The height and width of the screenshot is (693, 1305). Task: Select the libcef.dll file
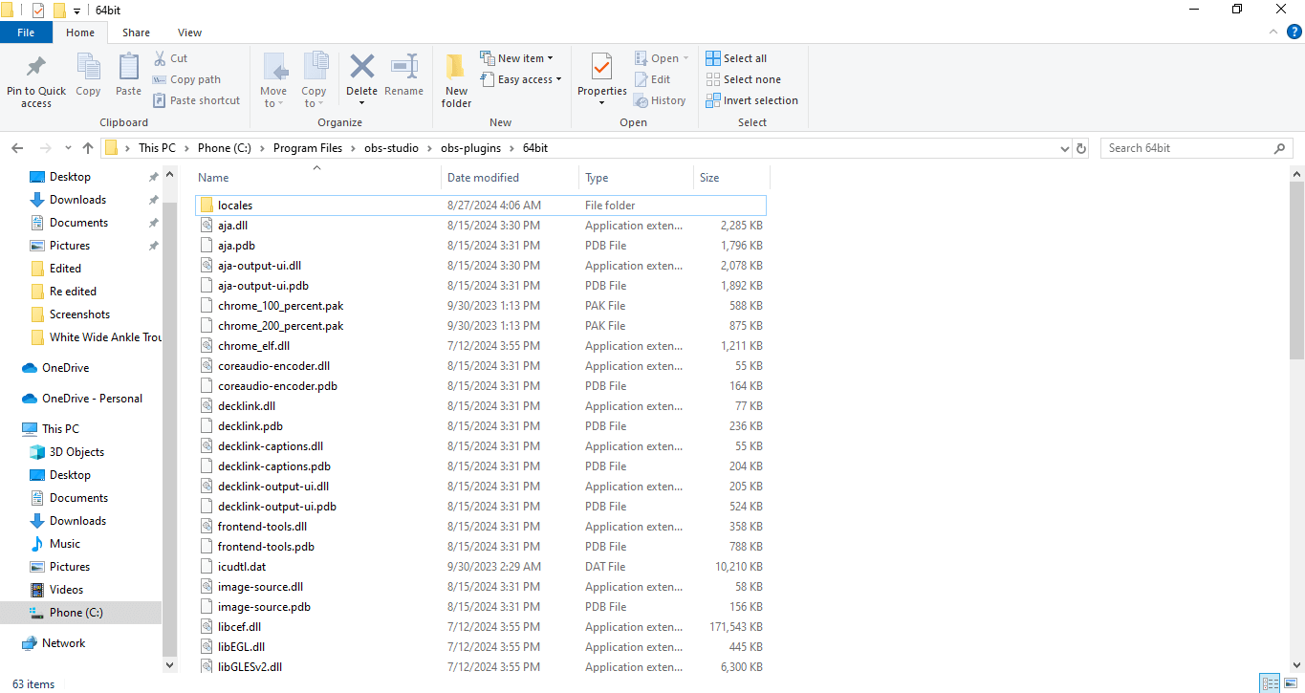[481, 627]
